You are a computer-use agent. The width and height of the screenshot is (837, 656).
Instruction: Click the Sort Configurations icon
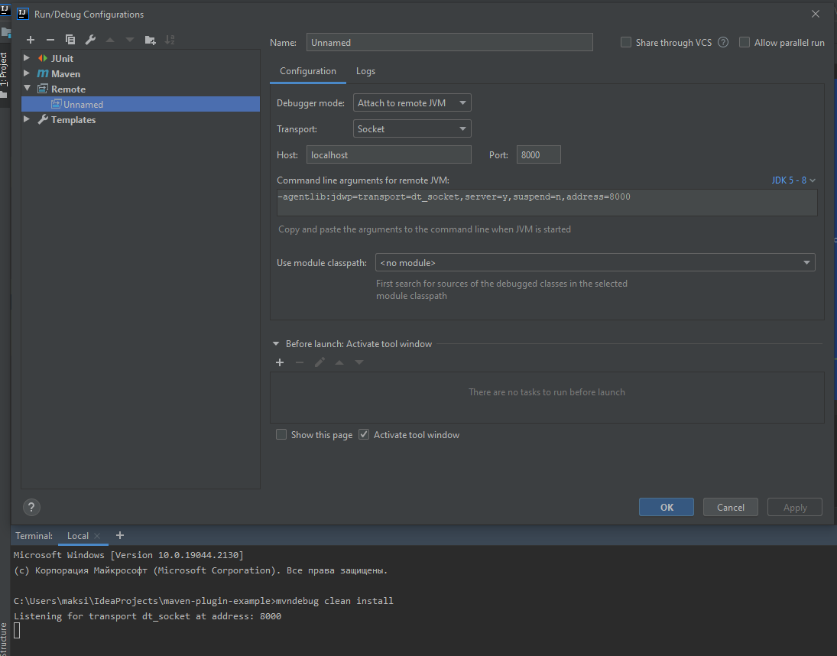tap(170, 40)
